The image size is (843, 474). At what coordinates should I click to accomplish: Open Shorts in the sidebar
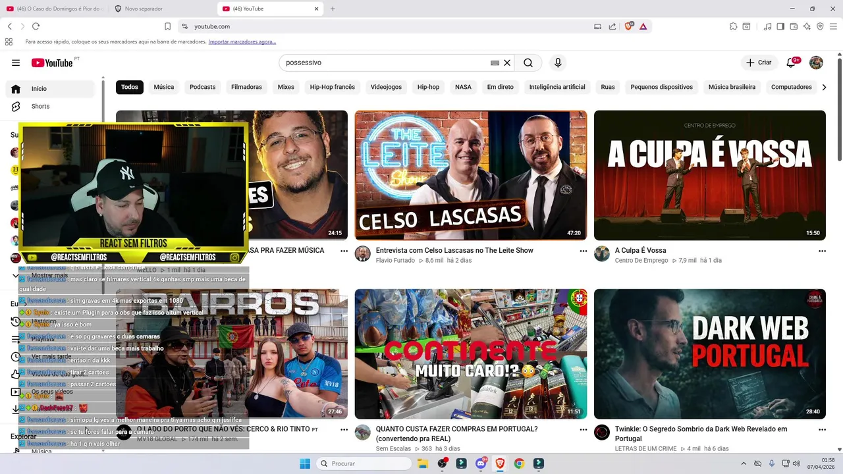pos(51,106)
